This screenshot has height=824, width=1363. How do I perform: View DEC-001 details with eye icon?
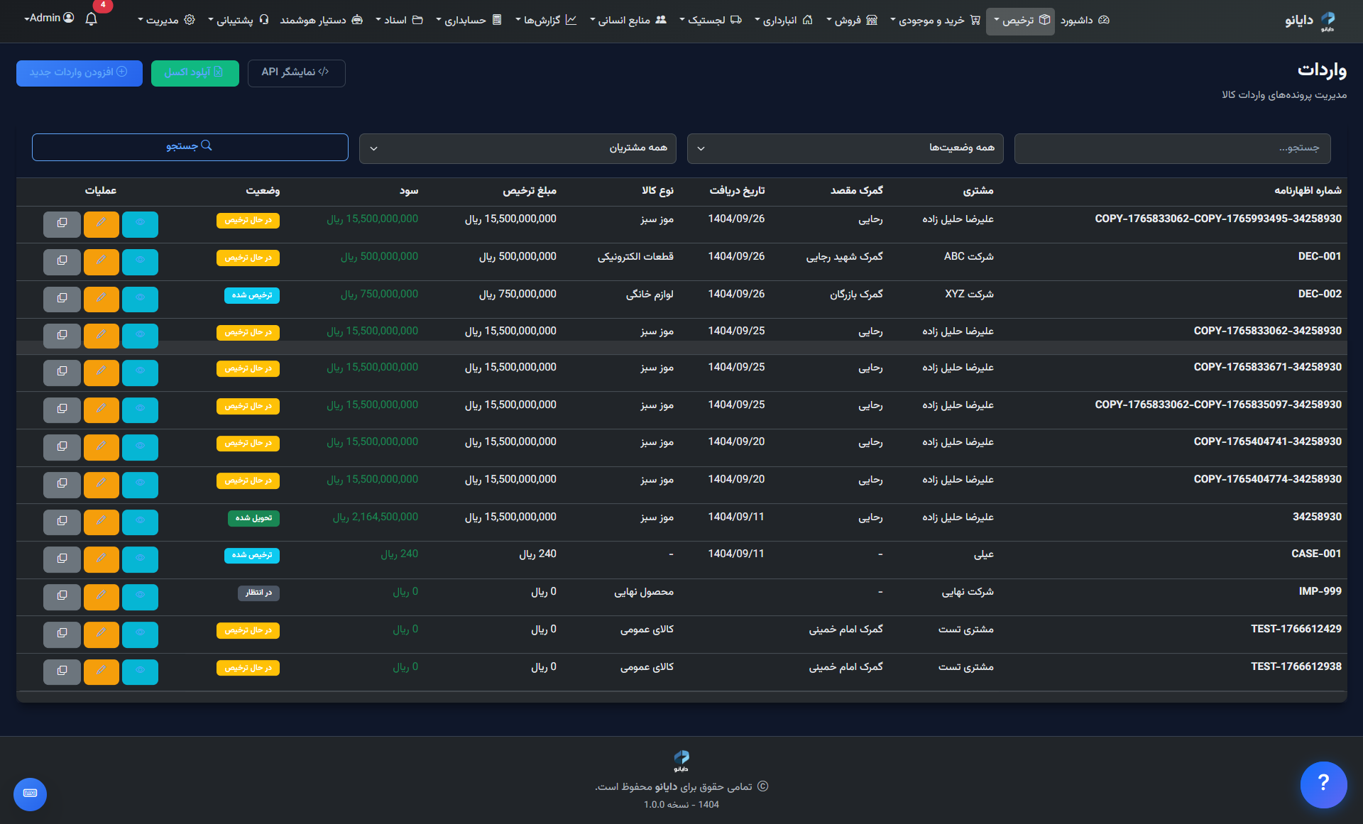pos(140,260)
